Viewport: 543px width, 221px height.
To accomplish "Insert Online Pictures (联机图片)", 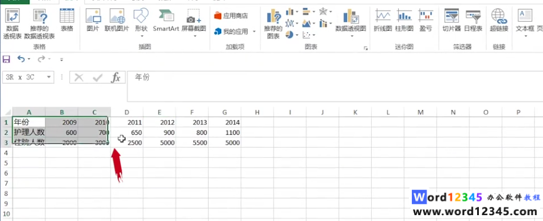I will click(x=116, y=21).
